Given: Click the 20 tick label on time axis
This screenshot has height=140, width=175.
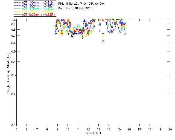Looking at the screenshot, I should 170,129.
